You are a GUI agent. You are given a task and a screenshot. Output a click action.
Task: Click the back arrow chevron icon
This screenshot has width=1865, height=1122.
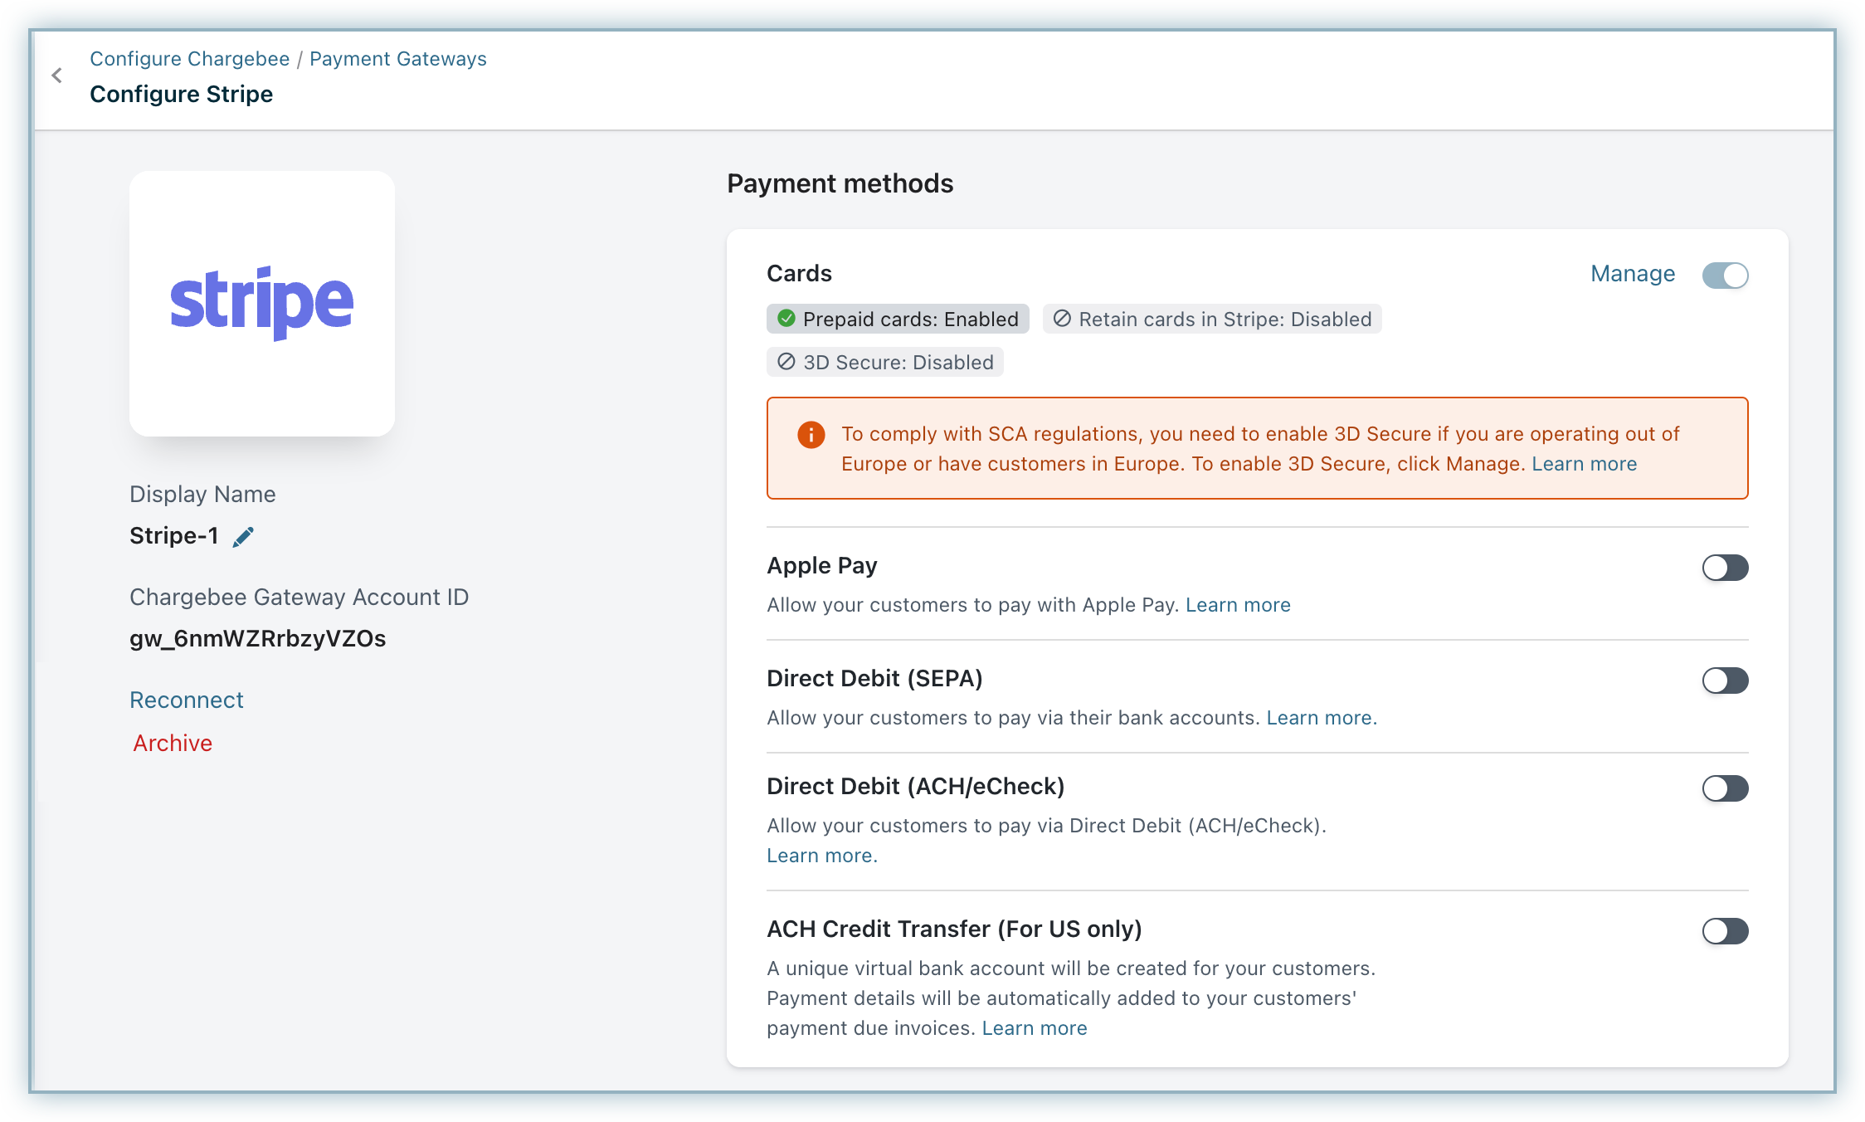tap(56, 76)
